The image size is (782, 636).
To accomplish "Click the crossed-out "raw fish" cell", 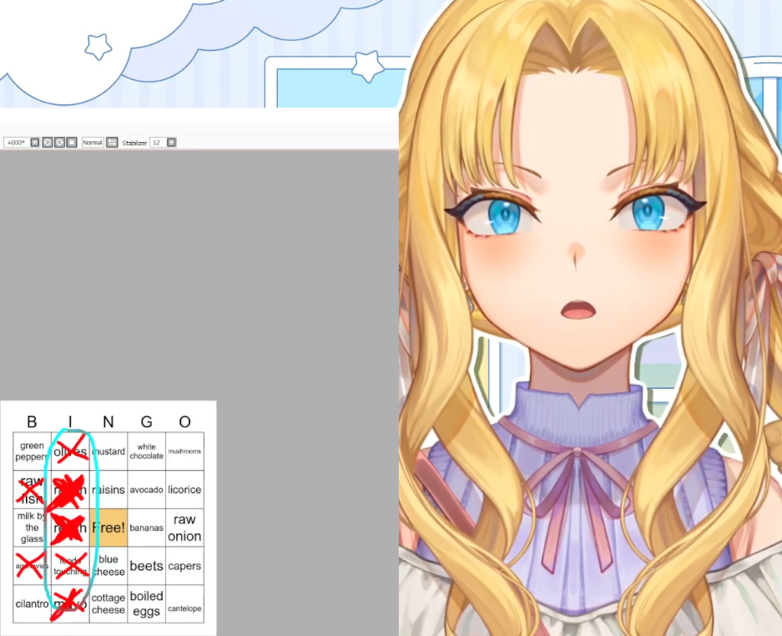I will point(32,489).
